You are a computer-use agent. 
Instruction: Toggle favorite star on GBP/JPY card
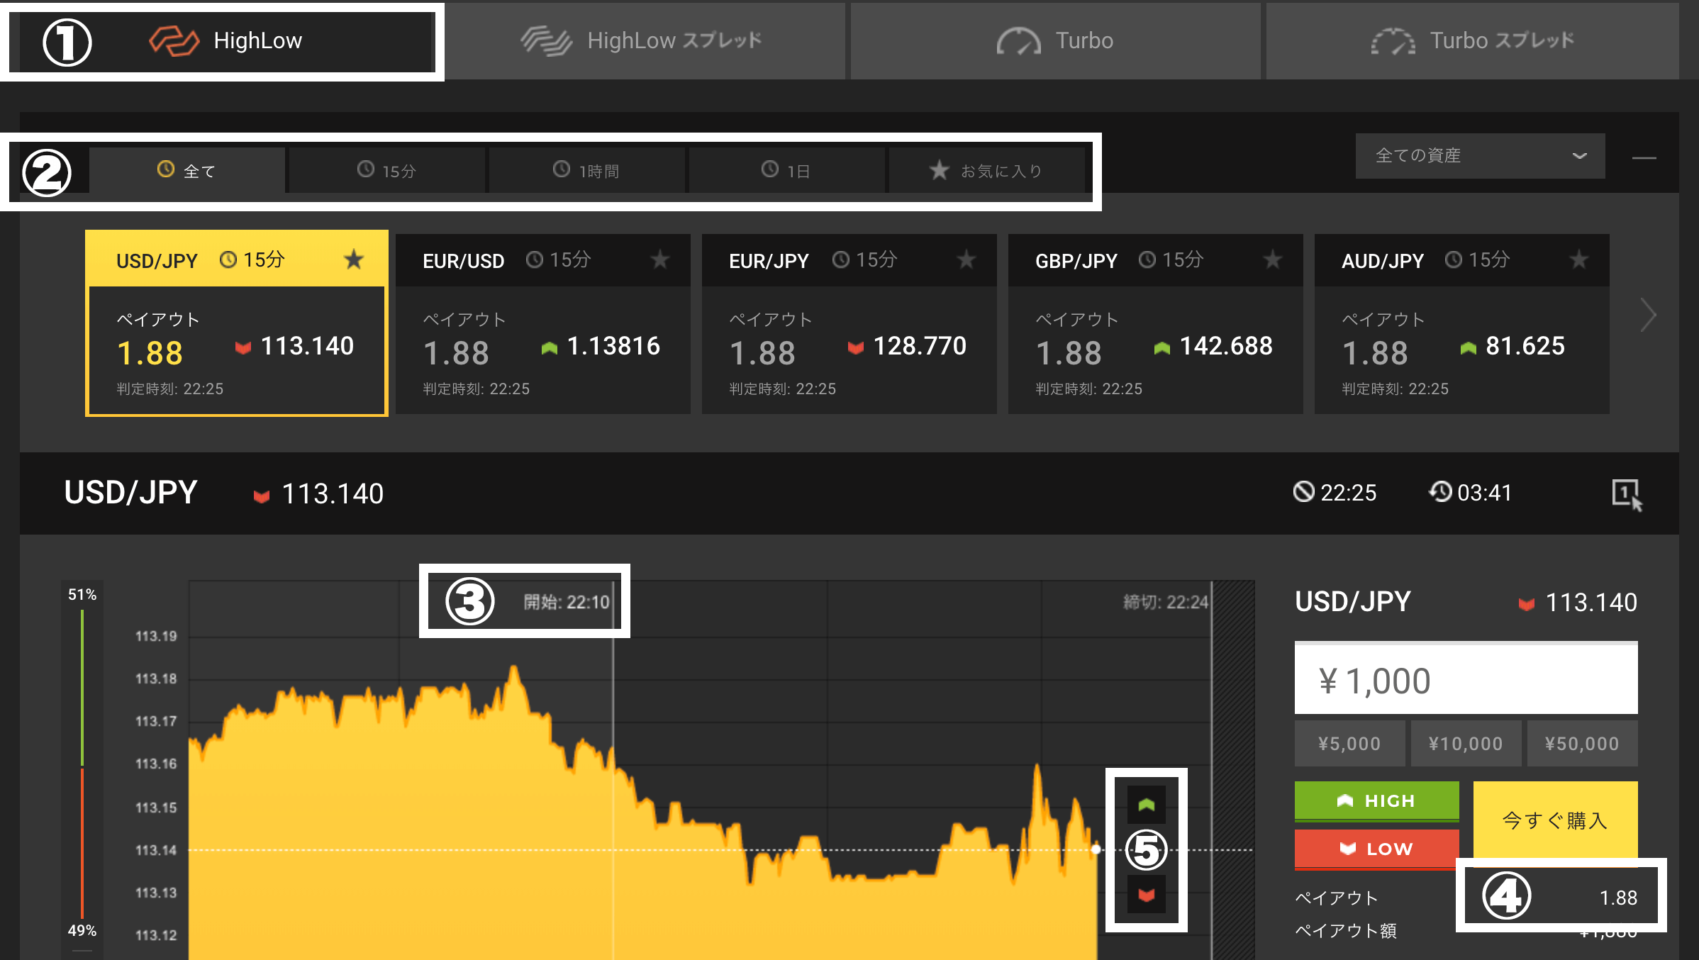coord(1273,260)
